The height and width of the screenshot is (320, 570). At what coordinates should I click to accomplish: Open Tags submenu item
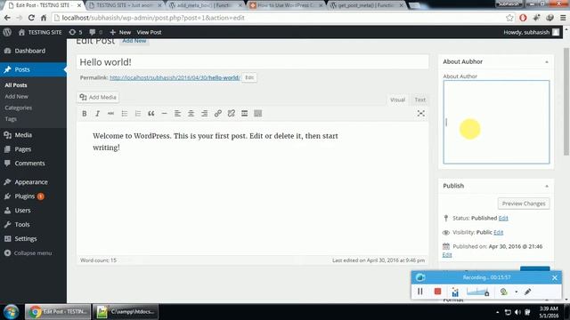[11, 119]
